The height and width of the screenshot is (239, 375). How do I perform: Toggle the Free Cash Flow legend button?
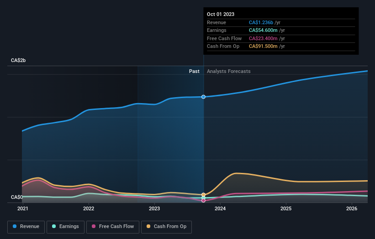click(x=113, y=227)
